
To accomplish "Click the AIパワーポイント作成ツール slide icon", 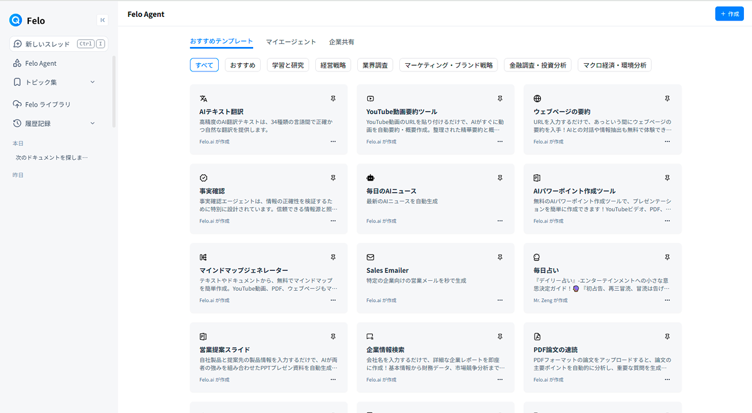I will 538,178.
